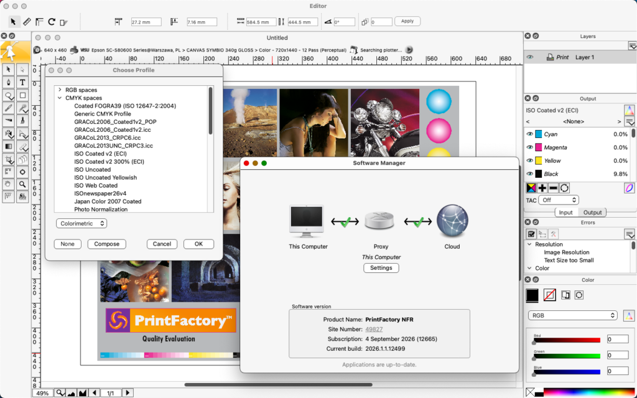Screen dimensions: 637x398
Task: Open the RGB color mode dropdown
Action: 573,315
